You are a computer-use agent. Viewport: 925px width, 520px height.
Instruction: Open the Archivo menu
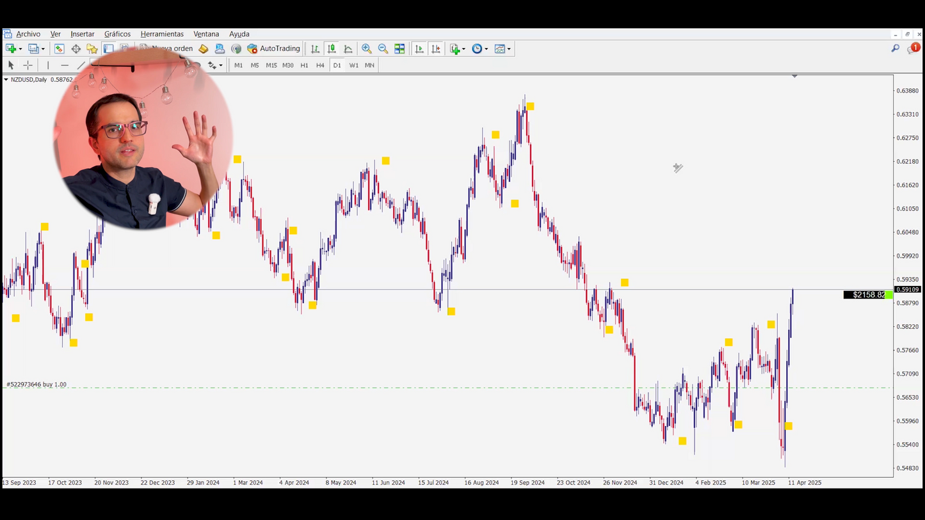28,34
